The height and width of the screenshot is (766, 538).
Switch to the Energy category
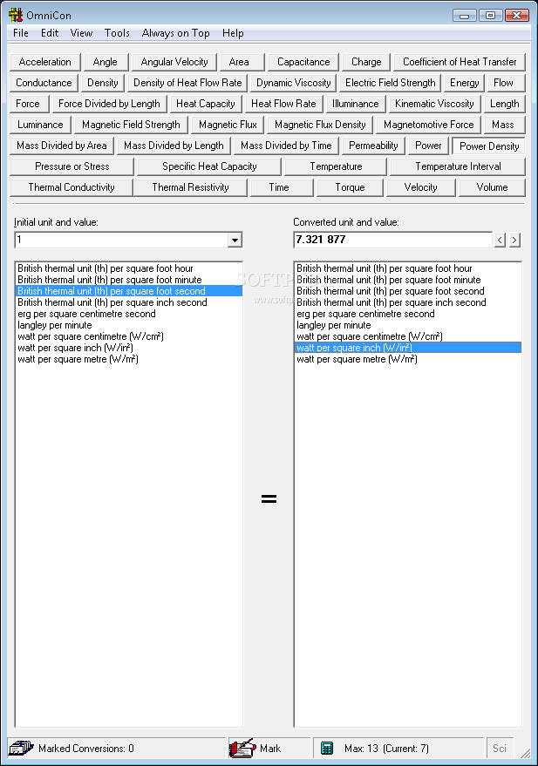pos(464,83)
